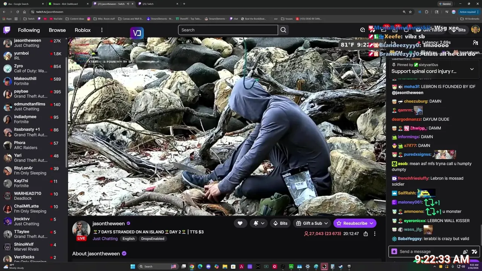Open the Gift a Sub dropdown
482x271 pixels.
tap(313, 223)
